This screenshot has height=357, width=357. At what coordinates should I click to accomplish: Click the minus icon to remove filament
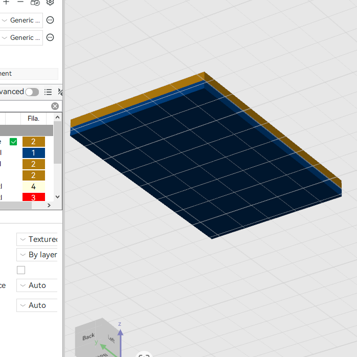point(20,2)
